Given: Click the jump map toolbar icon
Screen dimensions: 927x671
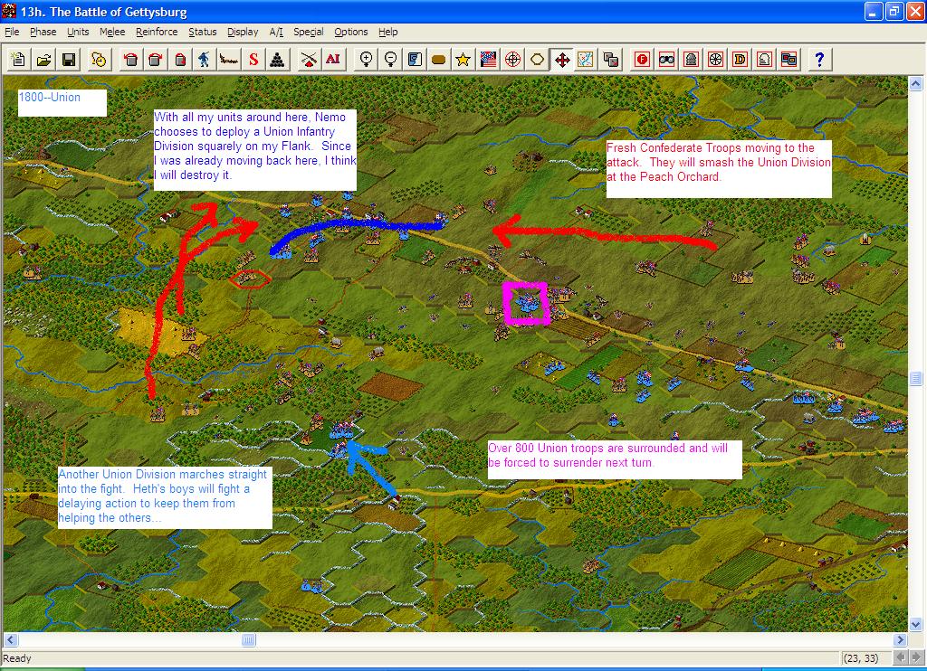Looking at the screenshot, I should (x=586, y=59).
